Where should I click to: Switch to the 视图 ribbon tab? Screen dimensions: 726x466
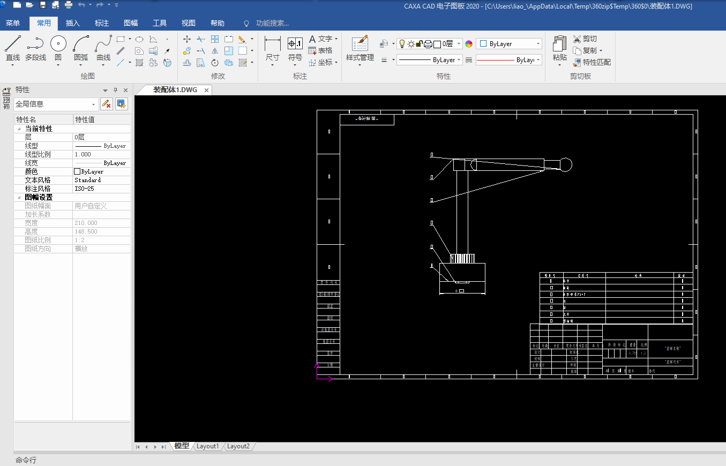click(x=189, y=23)
